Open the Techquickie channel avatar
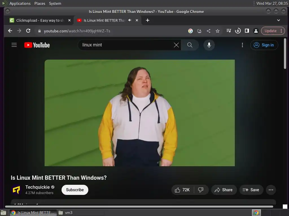The height and width of the screenshot is (216, 289). tap(16, 190)
